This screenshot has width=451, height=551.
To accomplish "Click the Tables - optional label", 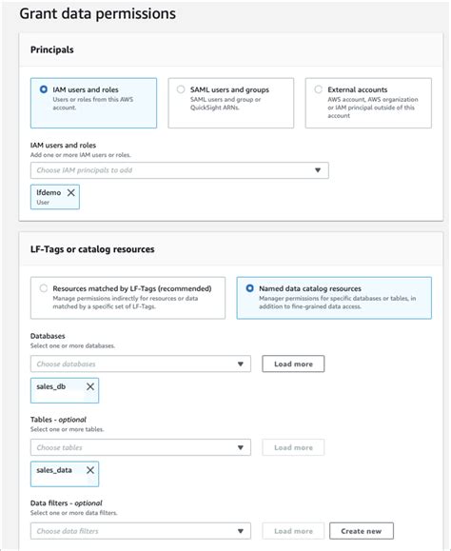I will click(x=58, y=420).
